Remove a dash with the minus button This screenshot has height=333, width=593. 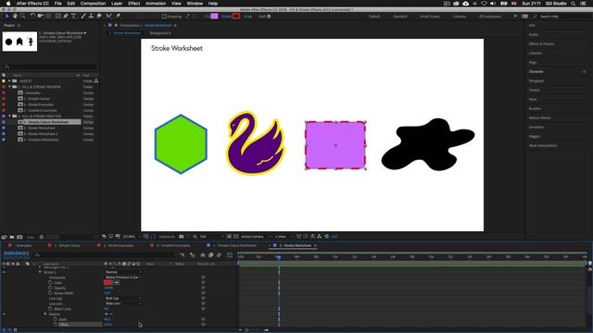click(x=111, y=314)
